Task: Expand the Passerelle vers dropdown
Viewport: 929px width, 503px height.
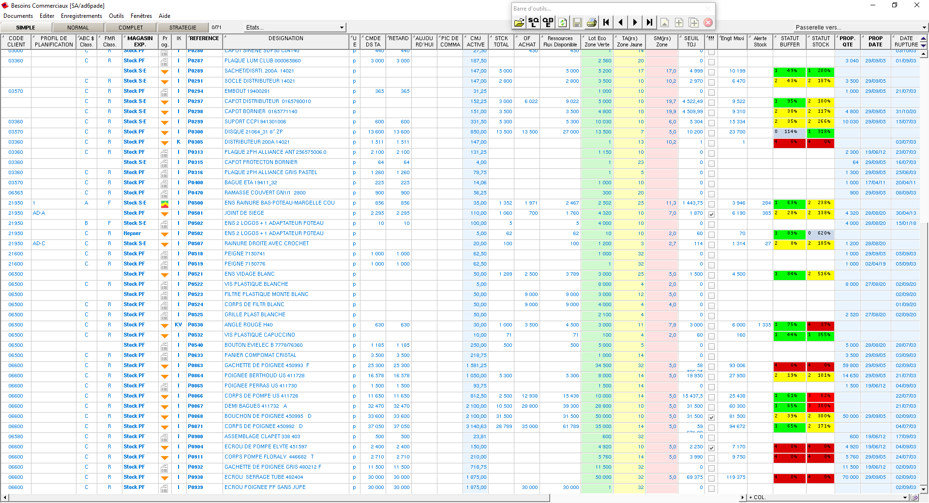Action: point(924,28)
